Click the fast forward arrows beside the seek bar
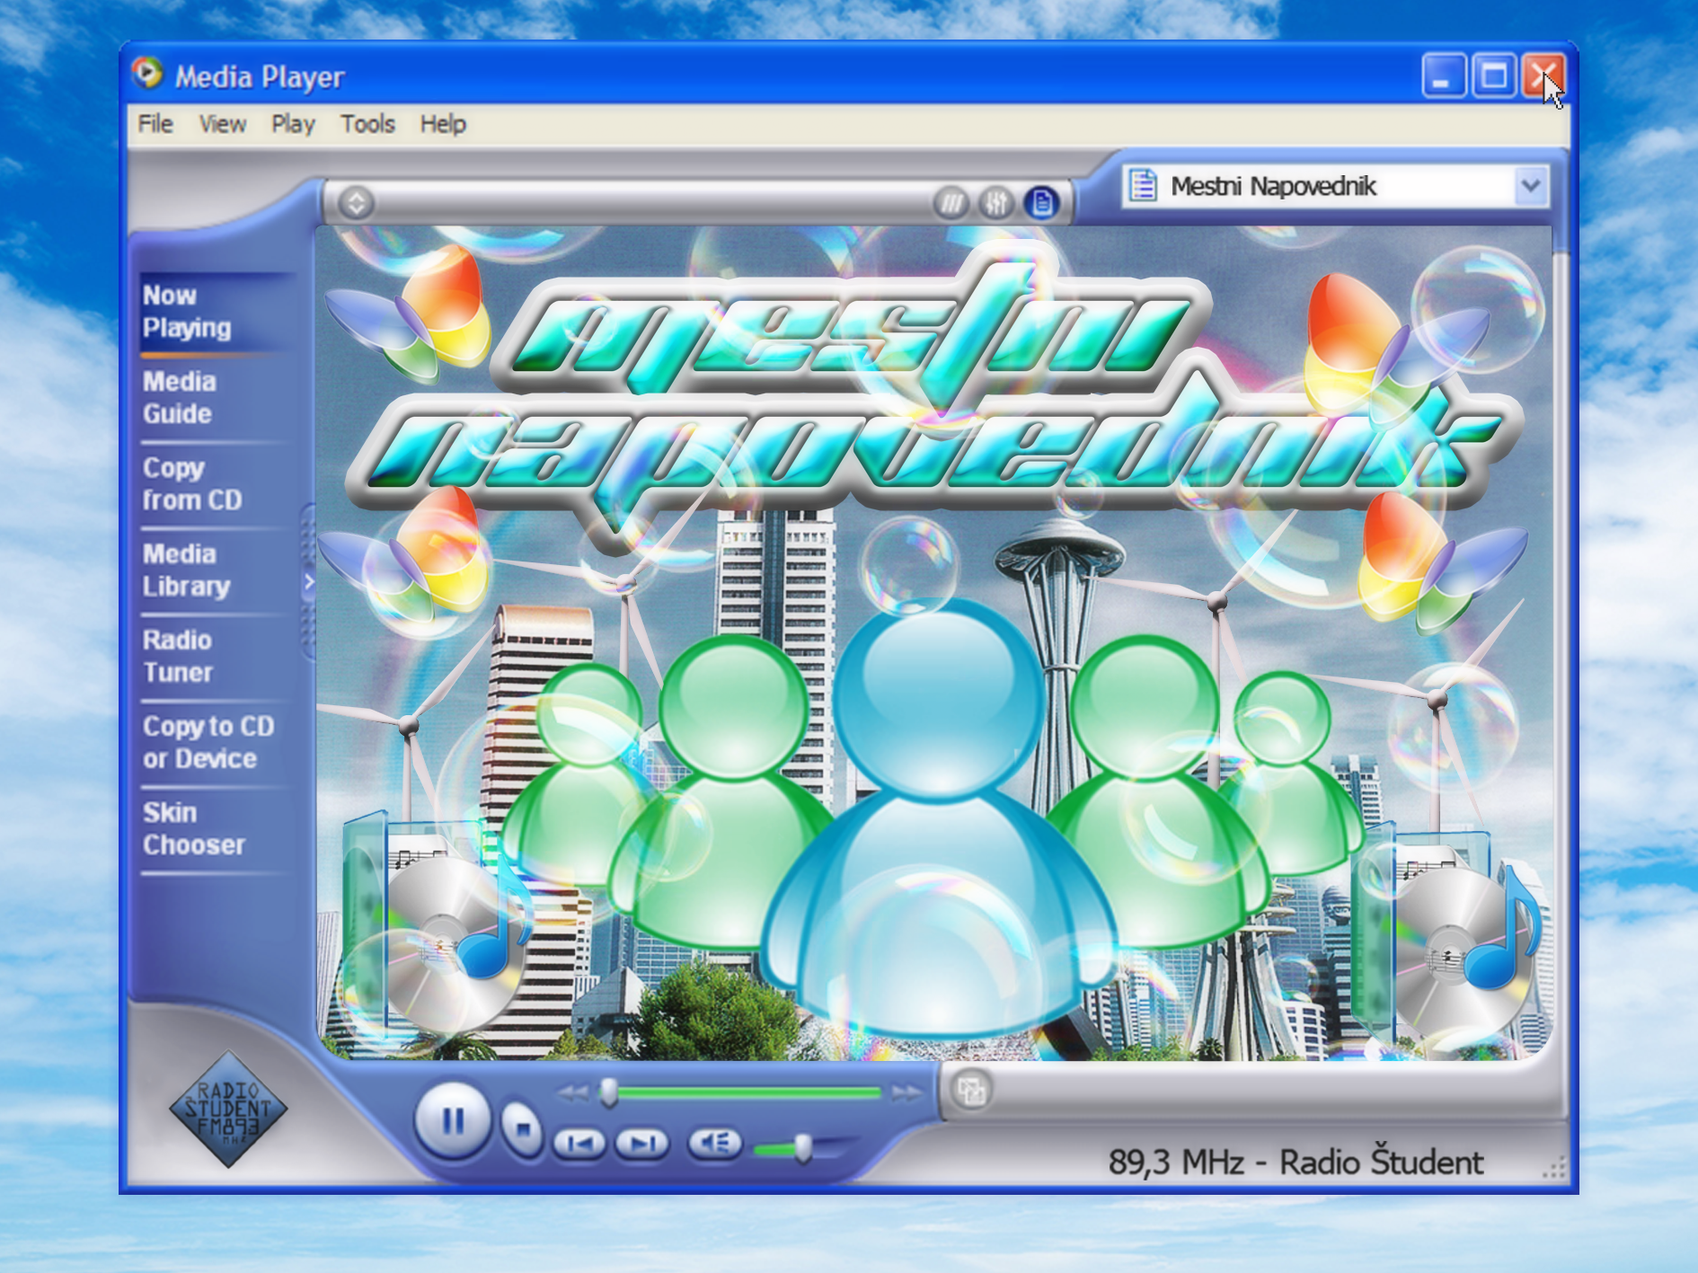 pos(906,1093)
